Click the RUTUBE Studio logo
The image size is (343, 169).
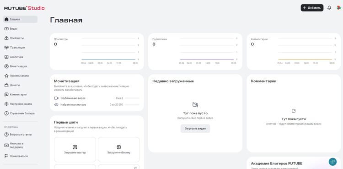coord(24,8)
